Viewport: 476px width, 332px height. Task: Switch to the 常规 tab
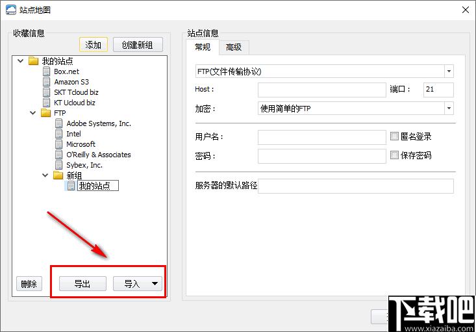203,47
